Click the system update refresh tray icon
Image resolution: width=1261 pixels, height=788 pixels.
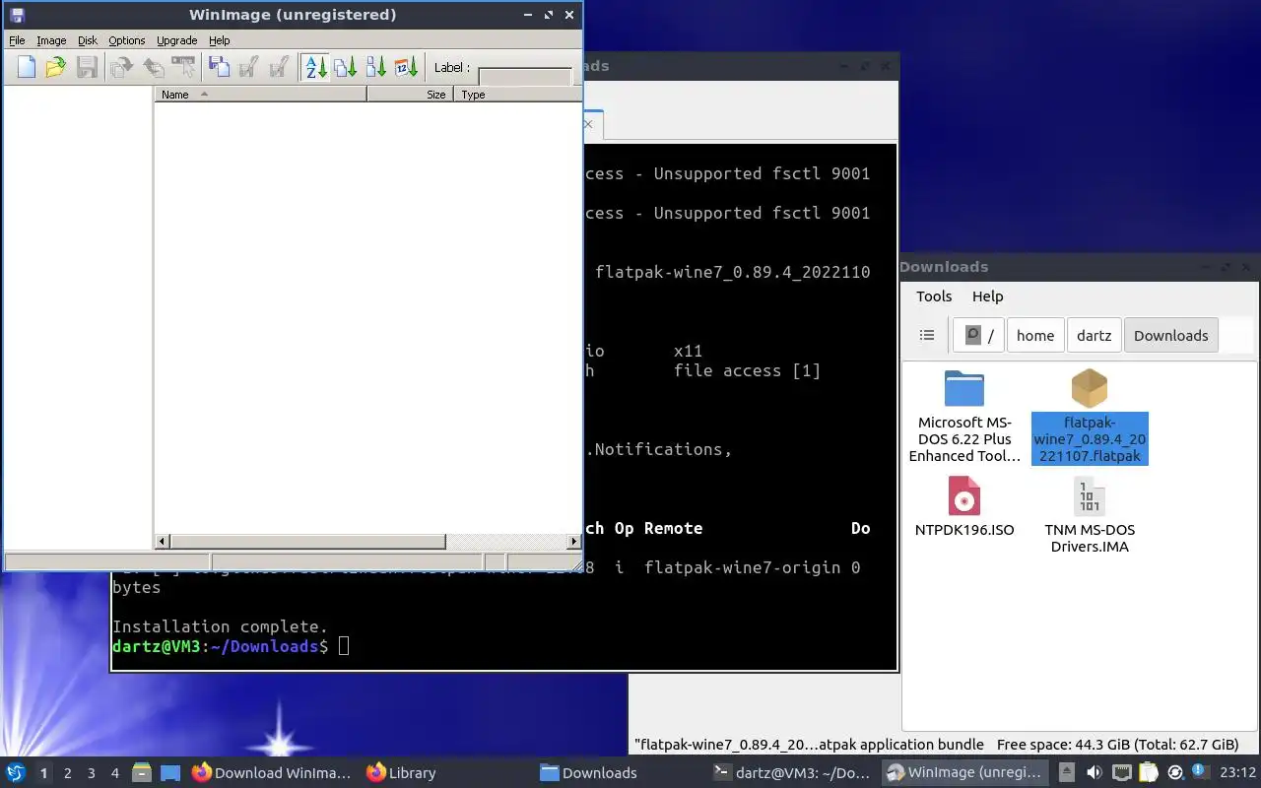(x=1175, y=773)
